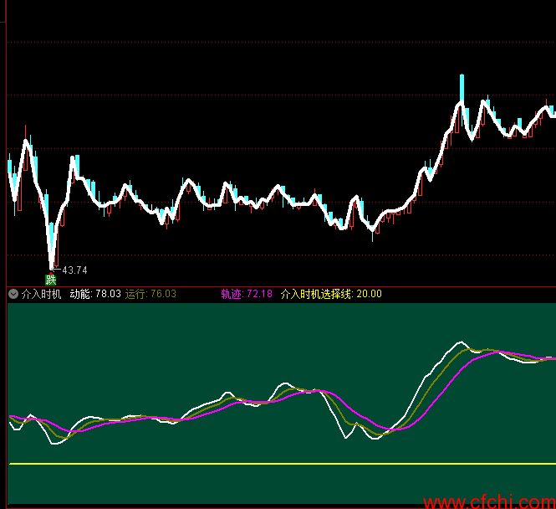The height and width of the screenshot is (509, 556).
Task: Click the green 跌 signal marker
Action: (51, 280)
